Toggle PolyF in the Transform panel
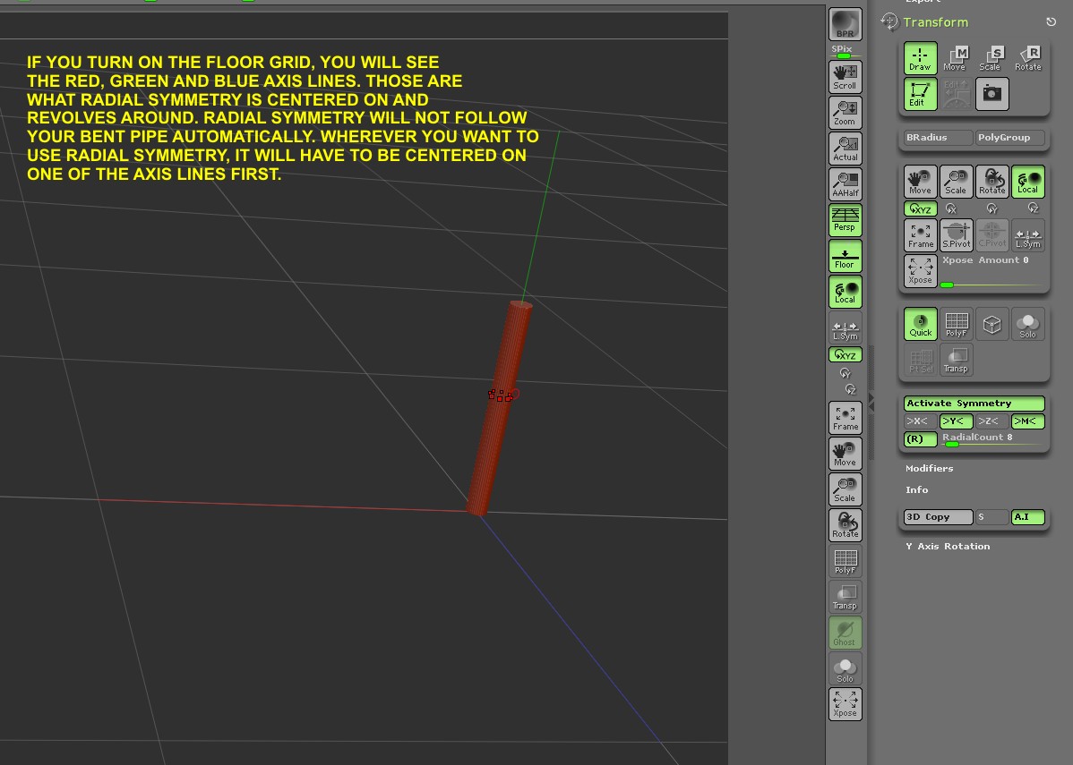This screenshot has height=765, width=1073. [956, 324]
